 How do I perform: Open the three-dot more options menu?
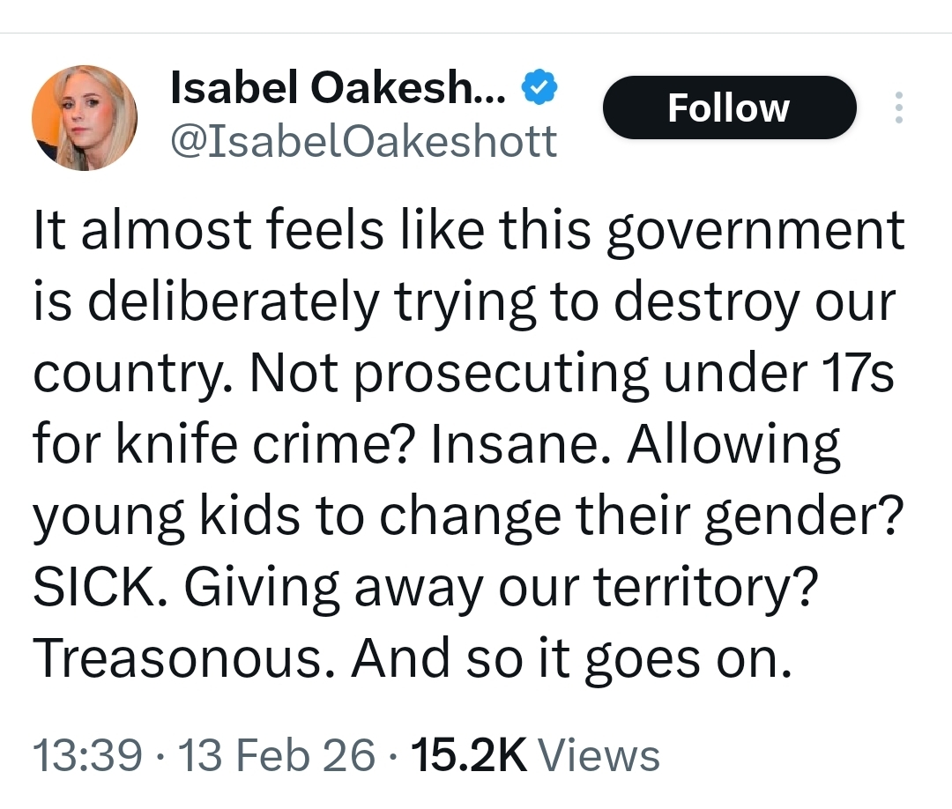(899, 108)
